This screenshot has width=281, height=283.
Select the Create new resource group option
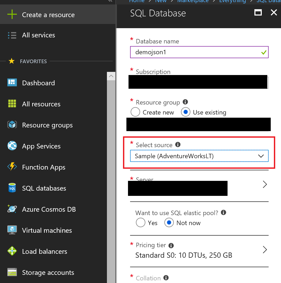click(135, 112)
